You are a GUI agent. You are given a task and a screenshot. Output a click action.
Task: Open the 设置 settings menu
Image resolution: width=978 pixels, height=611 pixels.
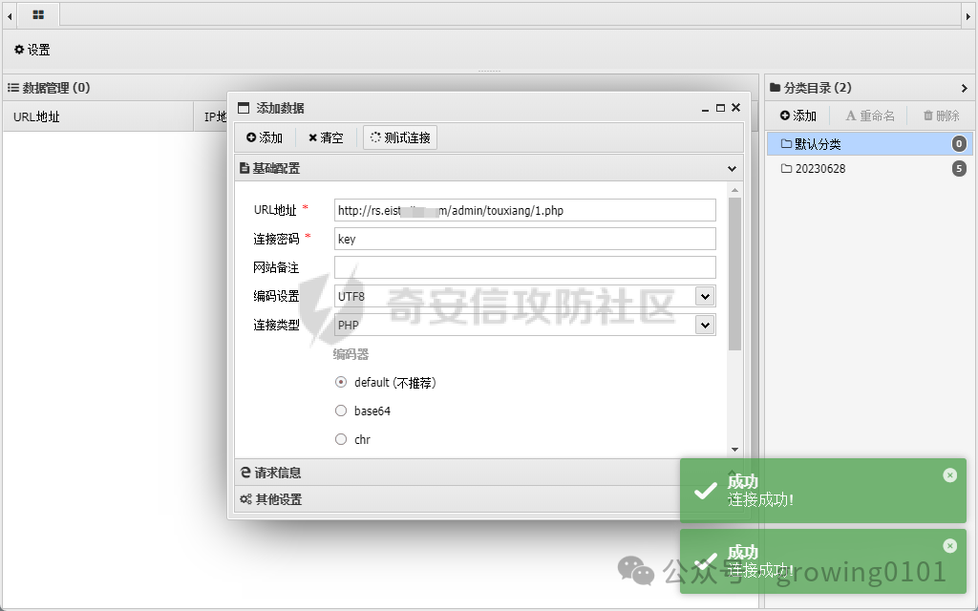[32, 50]
